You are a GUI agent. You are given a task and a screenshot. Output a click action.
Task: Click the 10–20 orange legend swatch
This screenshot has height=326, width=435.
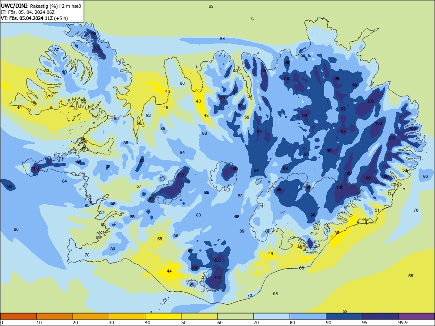point(55,316)
